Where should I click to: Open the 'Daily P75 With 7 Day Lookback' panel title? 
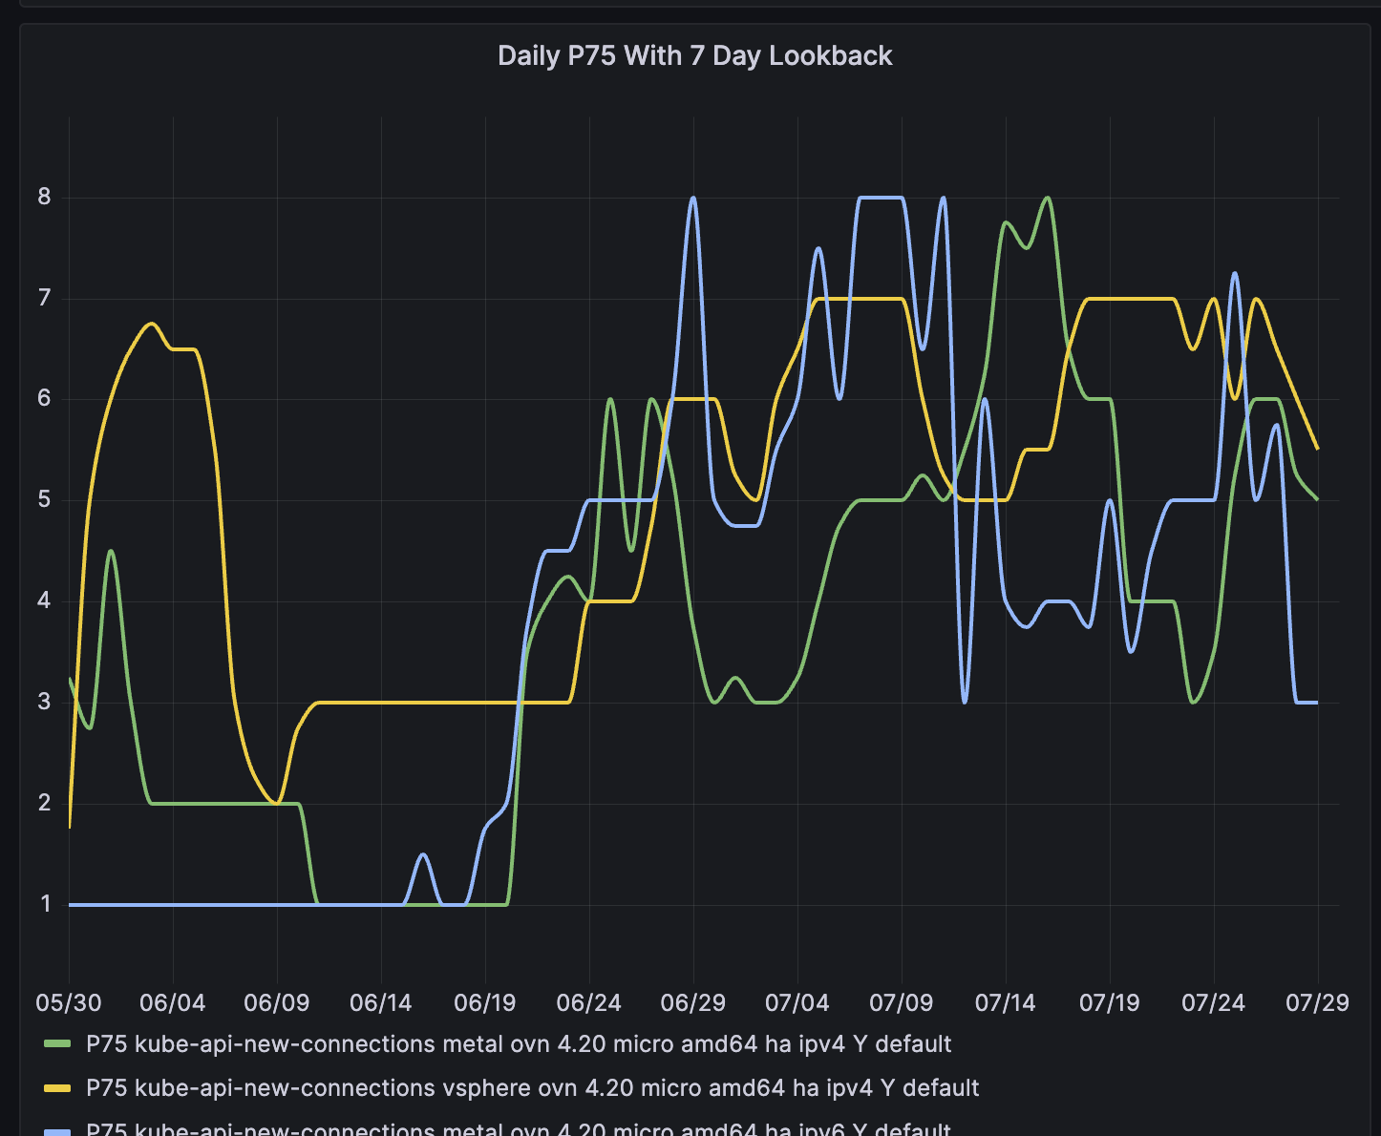(x=694, y=55)
